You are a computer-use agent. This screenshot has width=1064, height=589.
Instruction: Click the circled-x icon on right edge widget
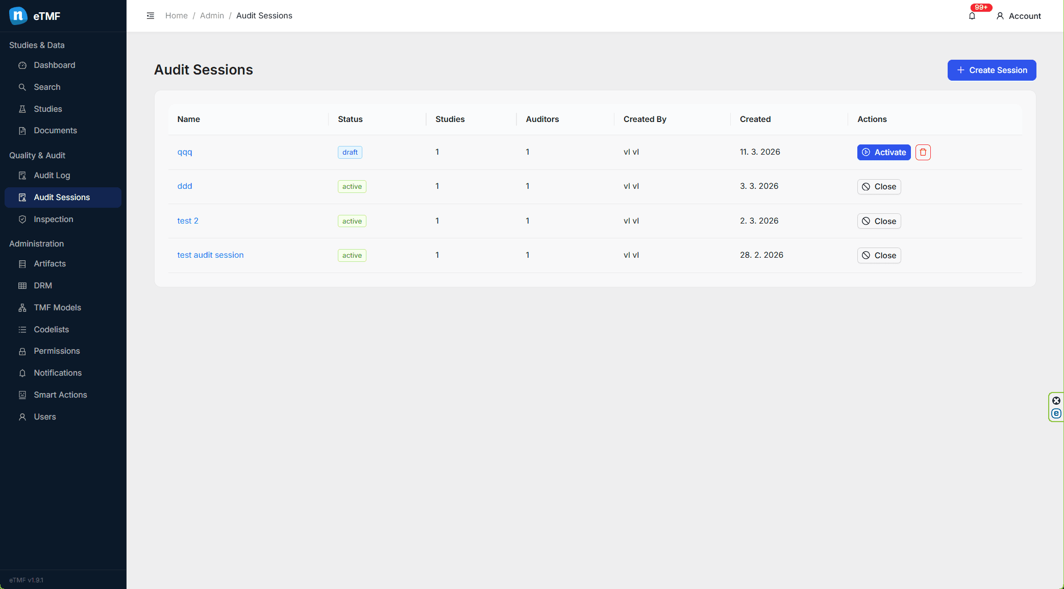(1056, 401)
